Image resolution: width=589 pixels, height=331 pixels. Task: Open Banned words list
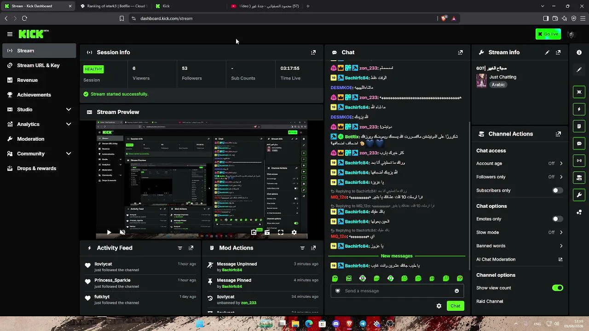pyautogui.click(x=520, y=246)
